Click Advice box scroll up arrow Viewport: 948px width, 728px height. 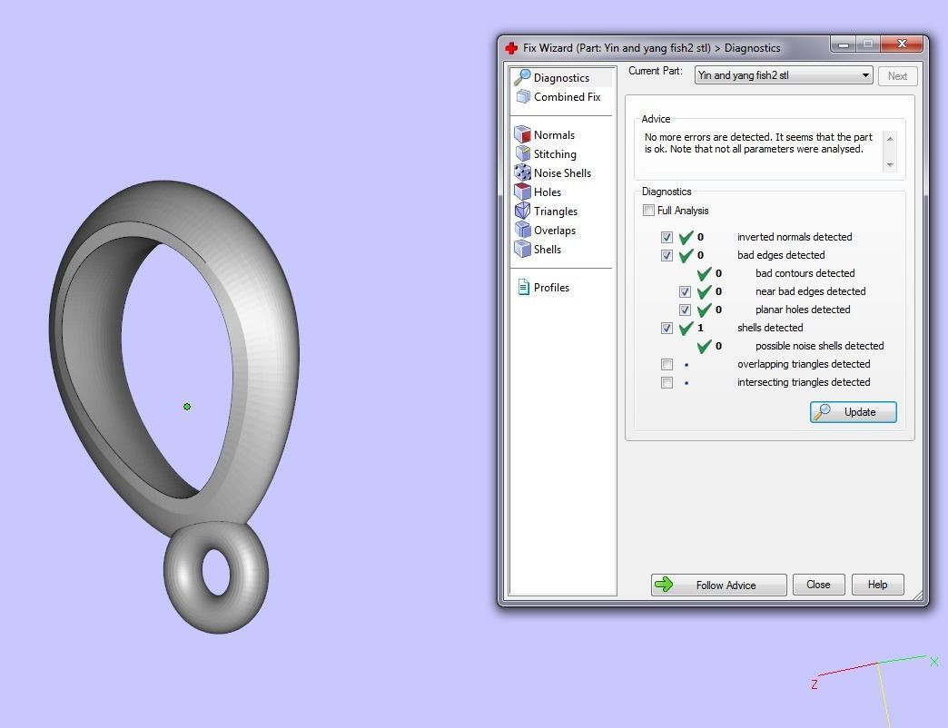pyautogui.click(x=890, y=138)
